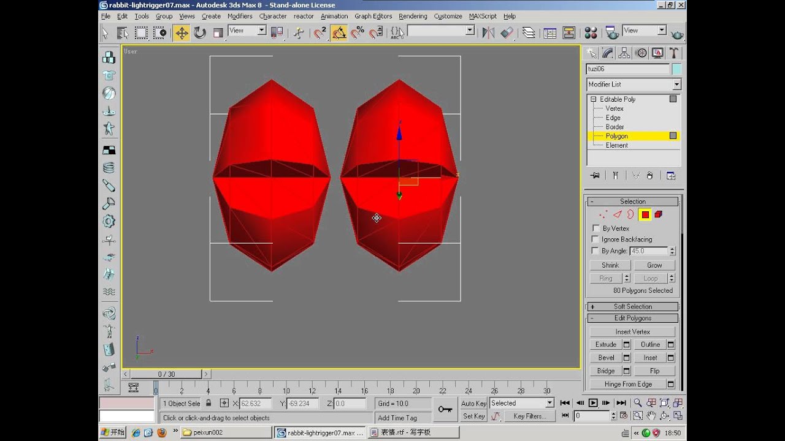785x441 pixels.
Task: Click the Grow selection button
Action: (654, 265)
